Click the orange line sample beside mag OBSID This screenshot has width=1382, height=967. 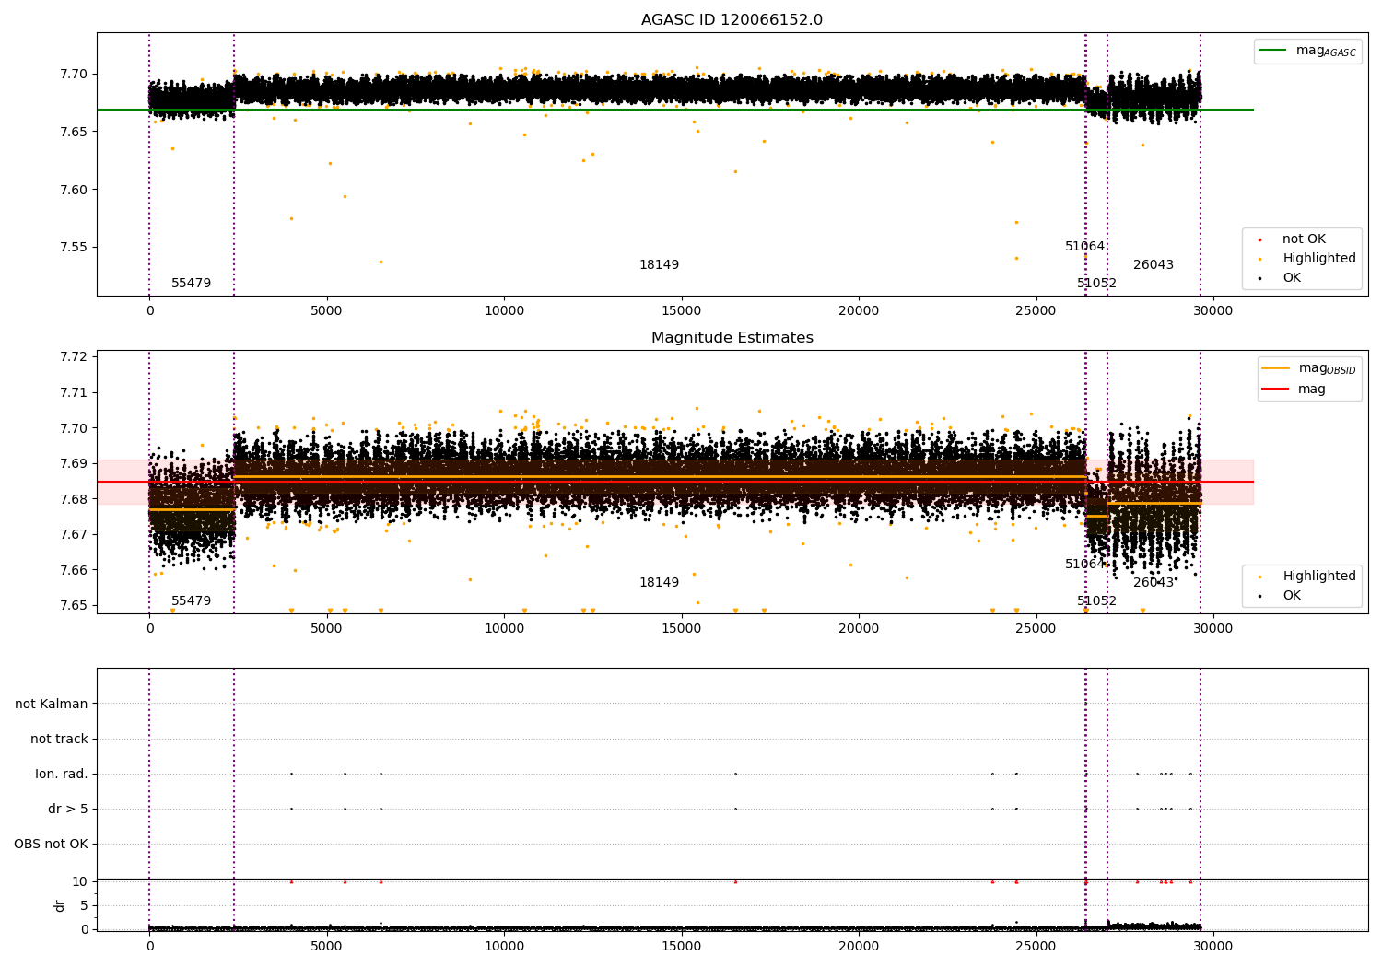1276,368
